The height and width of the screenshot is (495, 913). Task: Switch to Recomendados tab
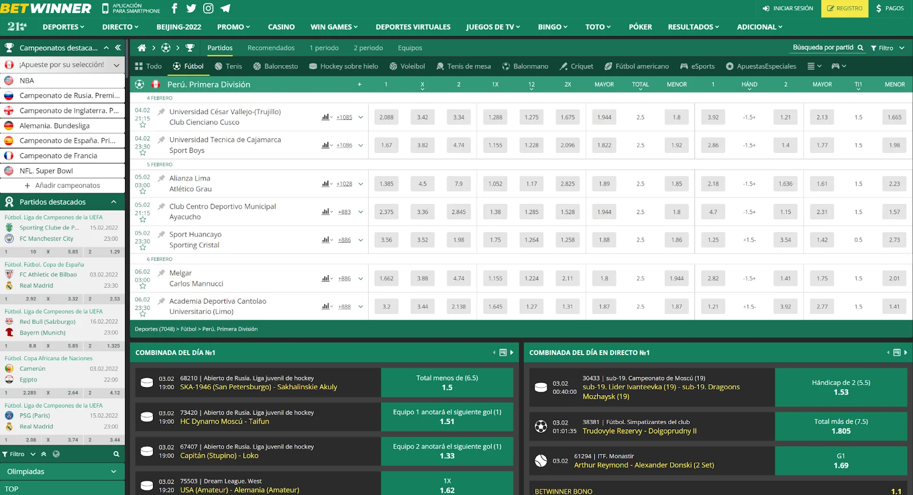coord(271,48)
